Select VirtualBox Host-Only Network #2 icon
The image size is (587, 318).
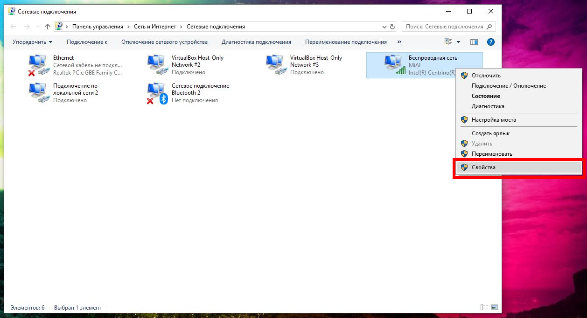[157, 65]
